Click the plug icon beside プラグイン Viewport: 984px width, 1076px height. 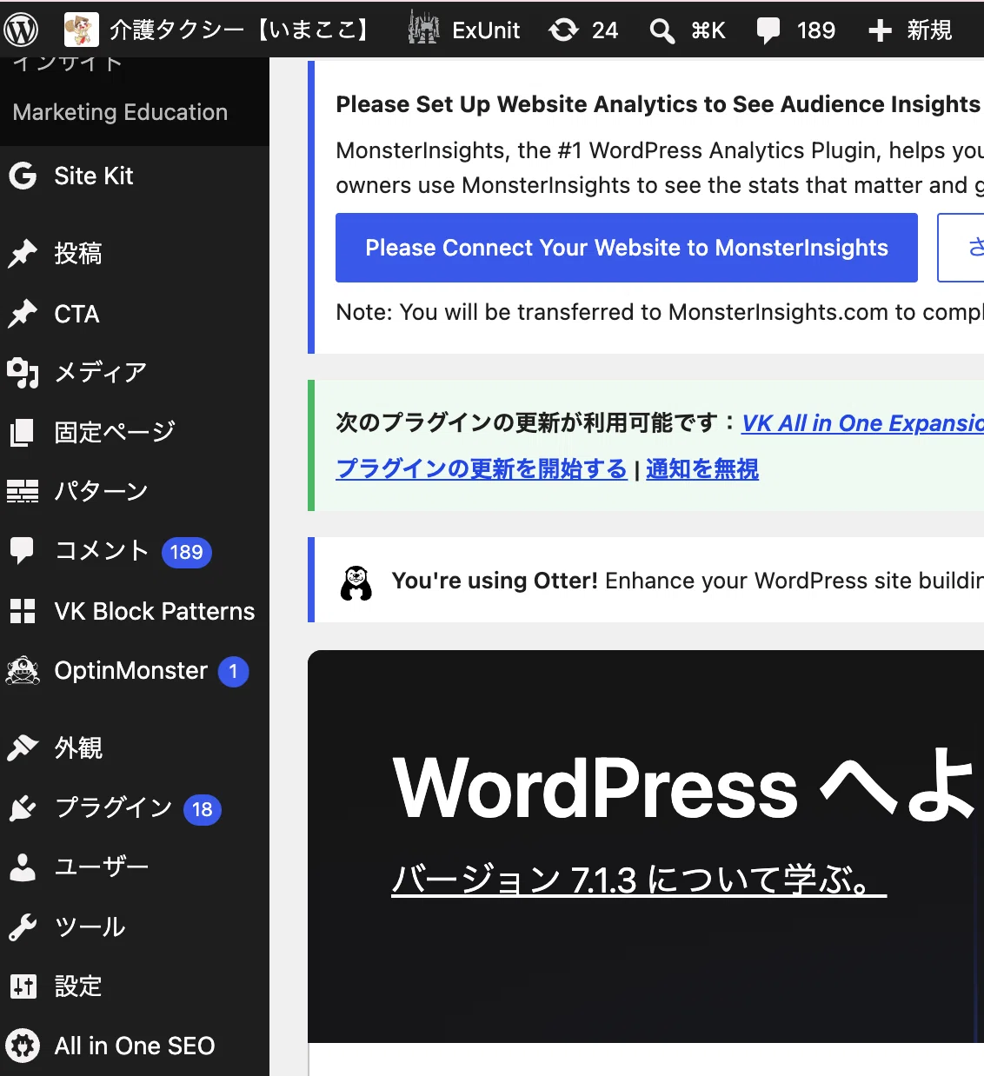23,807
